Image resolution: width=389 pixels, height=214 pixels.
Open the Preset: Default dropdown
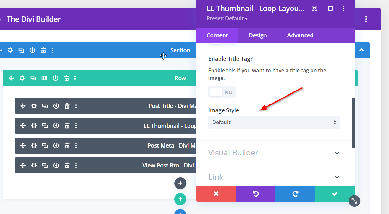pyautogui.click(x=227, y=18)
